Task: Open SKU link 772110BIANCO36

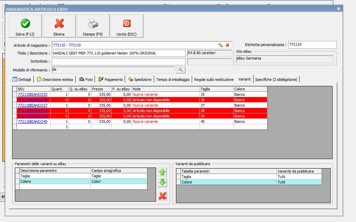Action: (x=33, y=100)
